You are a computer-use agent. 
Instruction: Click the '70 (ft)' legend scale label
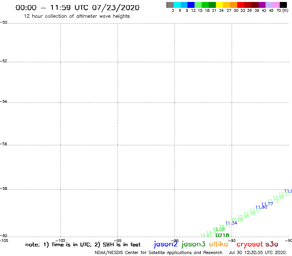click(x=282, y=10)
